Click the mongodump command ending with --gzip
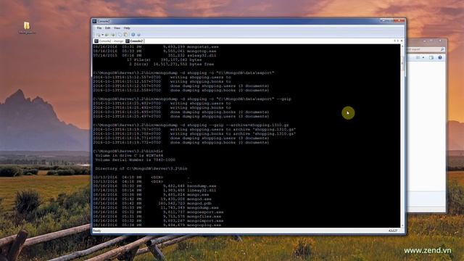The image size is (464, 261). (192, 99)
